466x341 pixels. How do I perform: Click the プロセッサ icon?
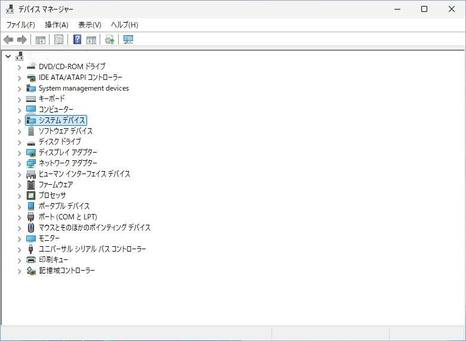[31, 196]
